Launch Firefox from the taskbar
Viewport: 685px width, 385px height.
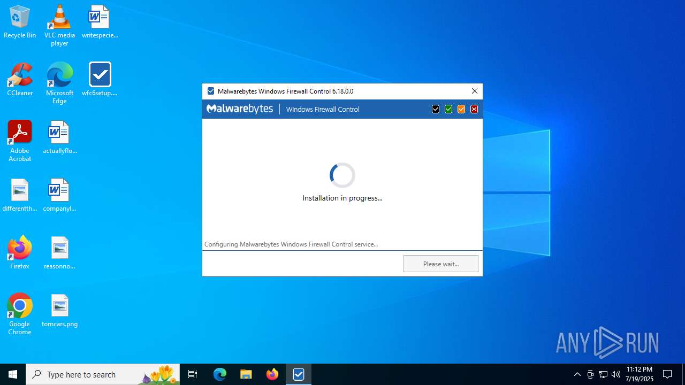(272, 374)
